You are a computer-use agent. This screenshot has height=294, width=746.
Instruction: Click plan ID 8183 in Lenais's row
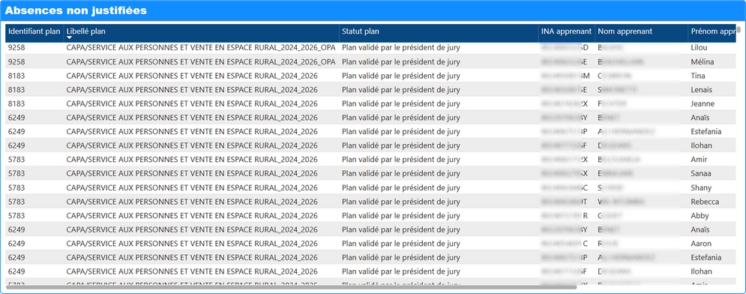[16, 89]
